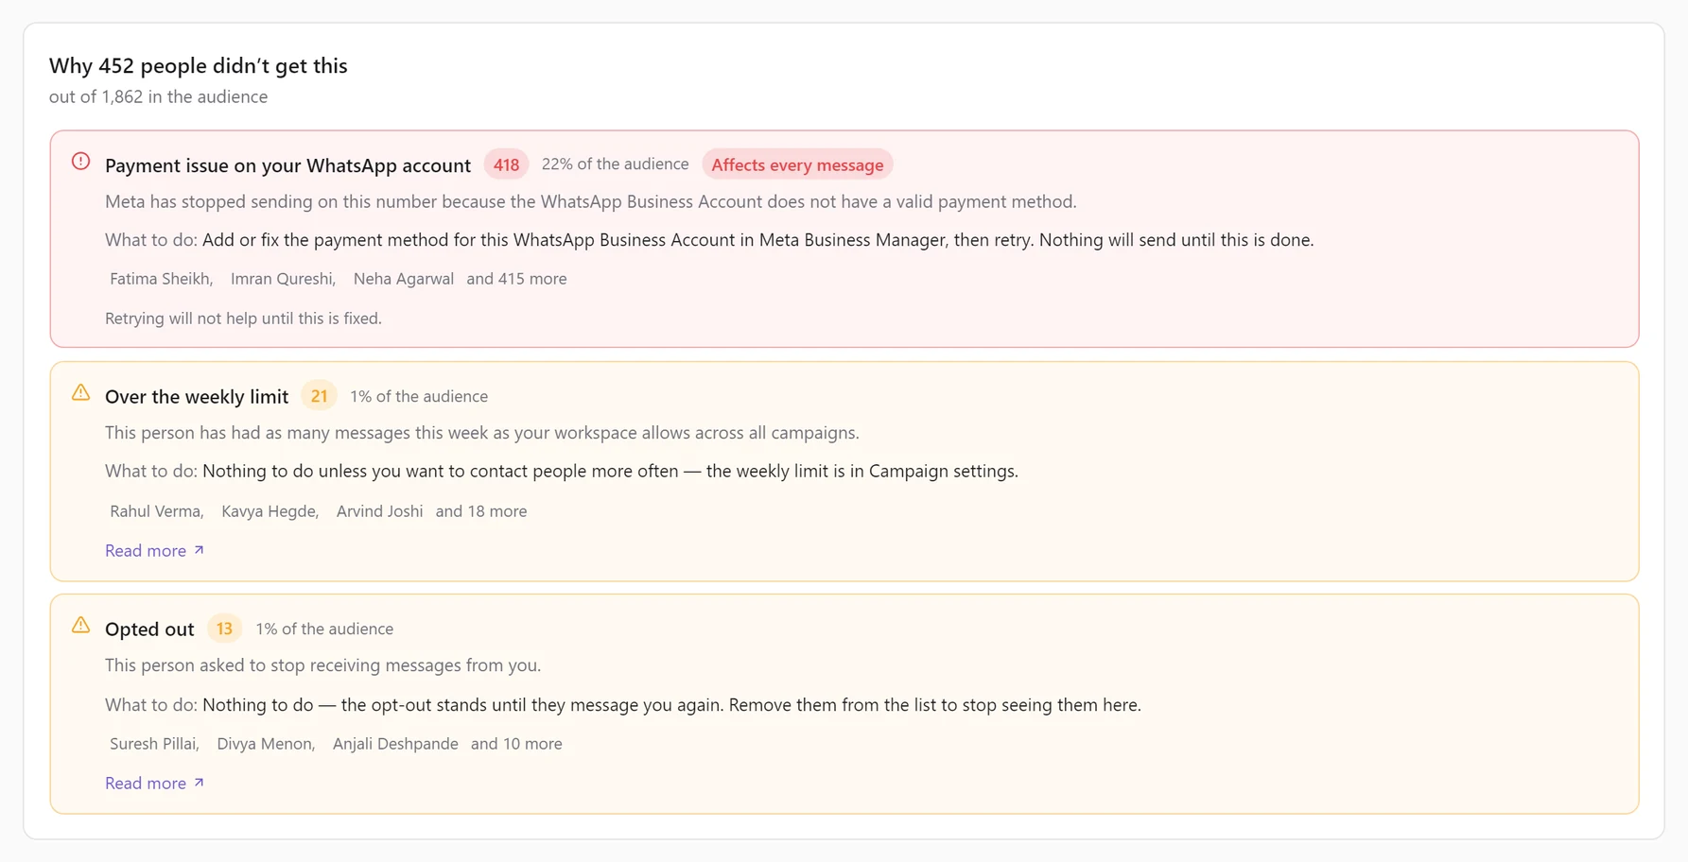
Task: Open Read more link in weekly limit card
Action: [x=154, y=550]
